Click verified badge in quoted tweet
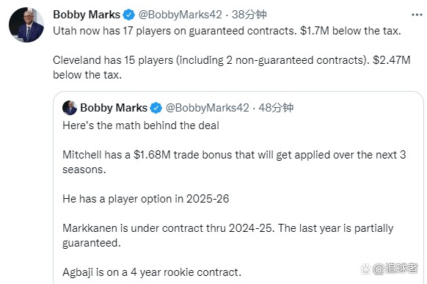The width and height of the screenshot is (427, 284). [156, 108]
